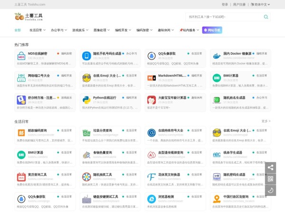Open 更多 link in 生活日常 section
Screen dimensions: 285x214
pos(266,121)
